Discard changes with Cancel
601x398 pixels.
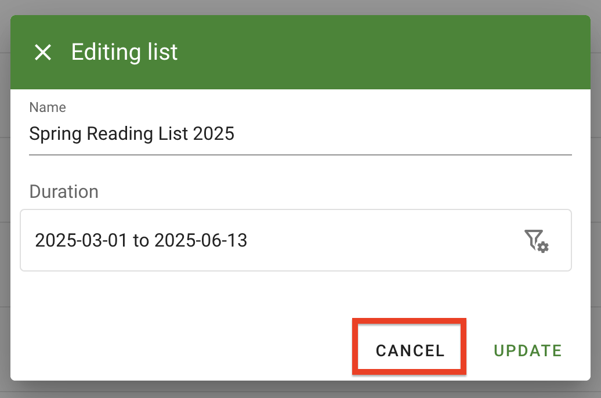pos(410,350)
